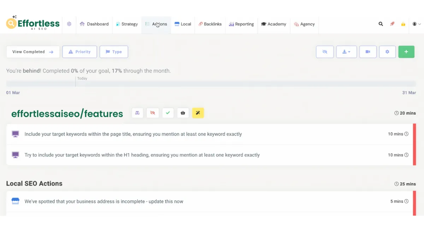
Task: Click the binoculars icon for features page
Action: pos(137,113)
